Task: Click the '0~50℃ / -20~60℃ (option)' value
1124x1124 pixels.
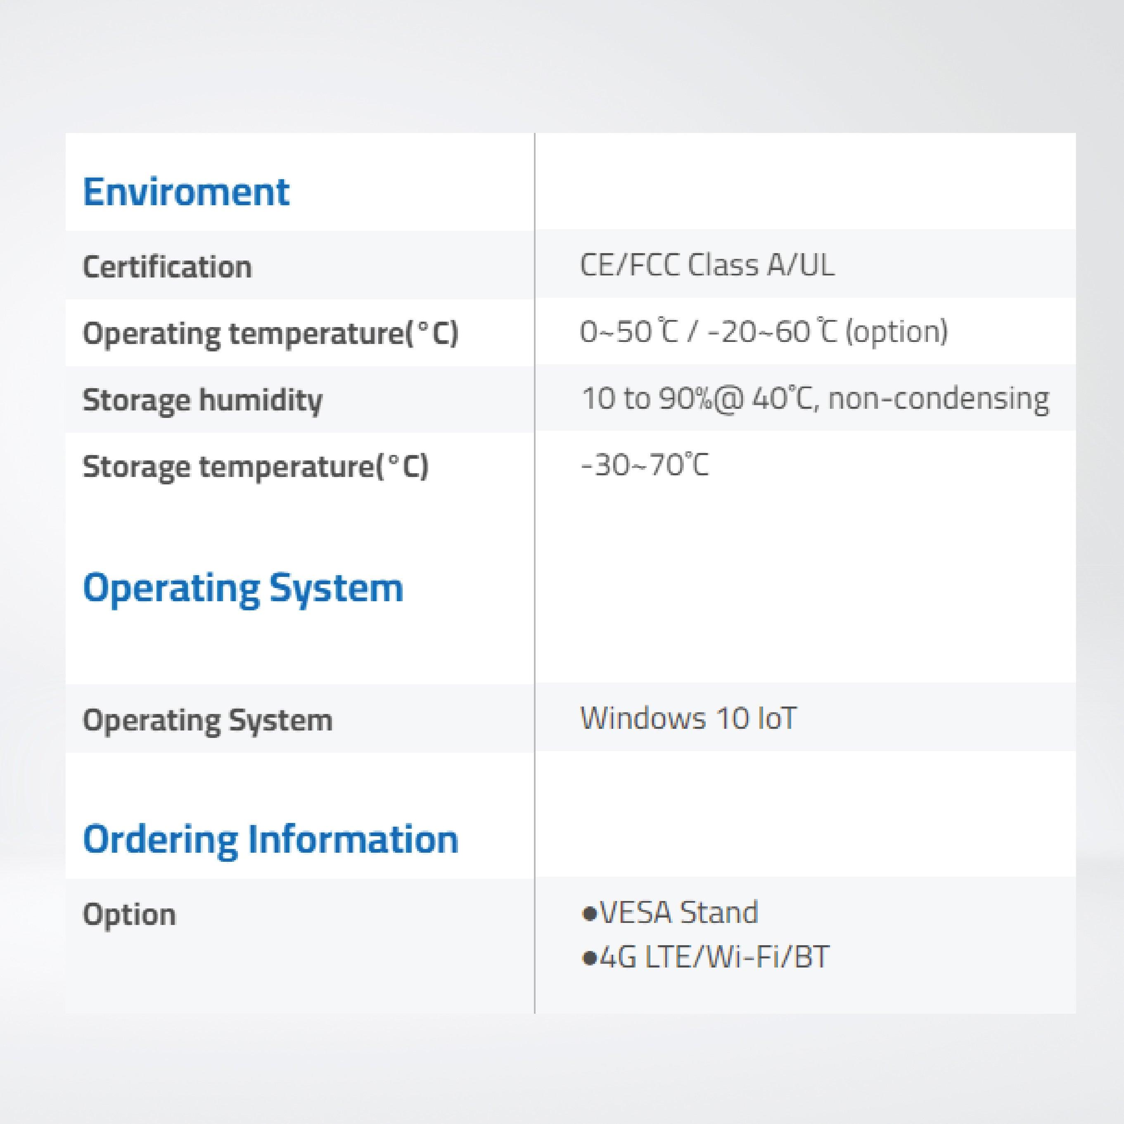Action: pos(764,332)
